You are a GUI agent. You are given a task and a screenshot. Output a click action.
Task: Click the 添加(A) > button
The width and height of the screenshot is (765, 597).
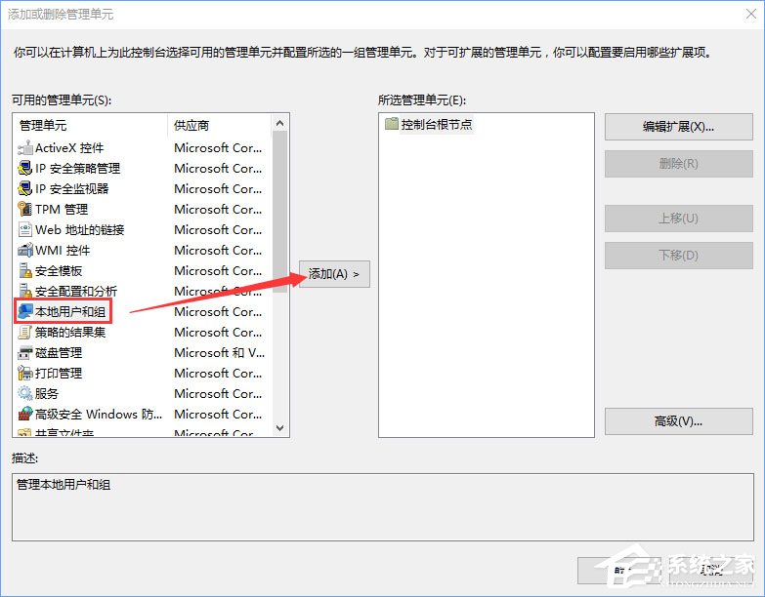334,274
